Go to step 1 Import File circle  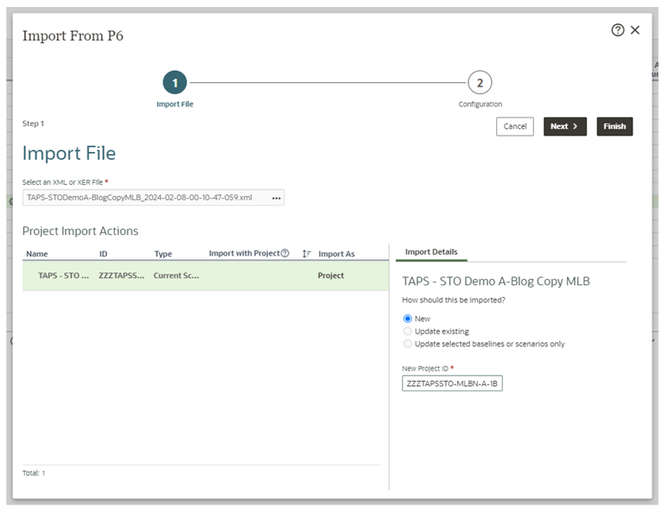click(175, 83)
